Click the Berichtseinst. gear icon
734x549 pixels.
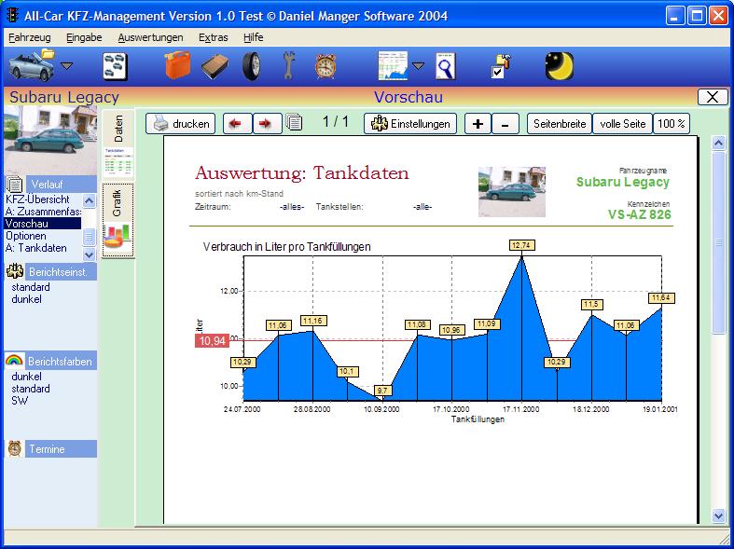[x=15, y=271]
